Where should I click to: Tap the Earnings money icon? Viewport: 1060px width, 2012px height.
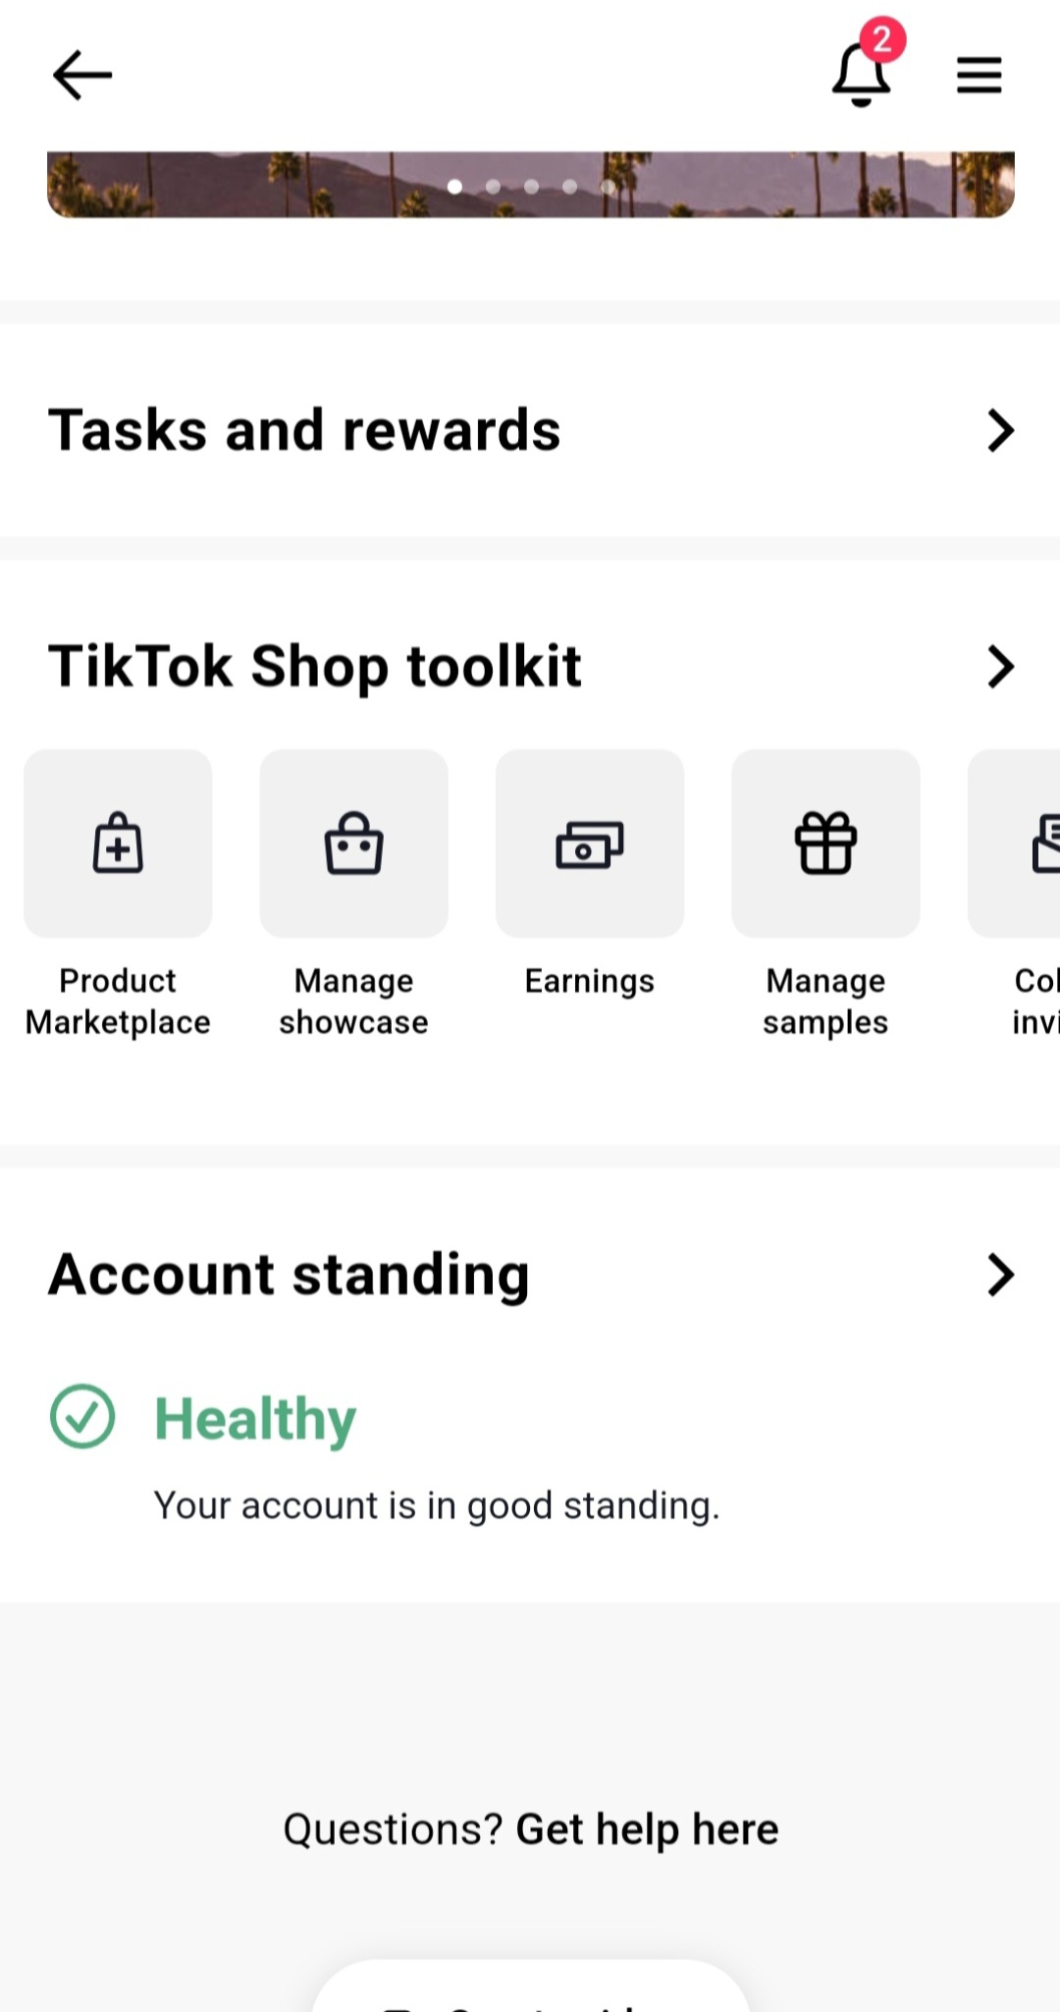[x=589, y=843]
